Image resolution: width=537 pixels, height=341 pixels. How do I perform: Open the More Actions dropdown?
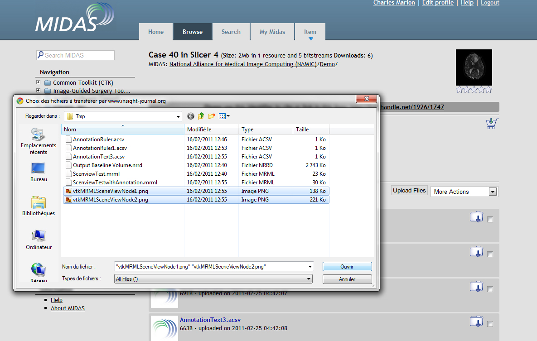click(464, 192)
